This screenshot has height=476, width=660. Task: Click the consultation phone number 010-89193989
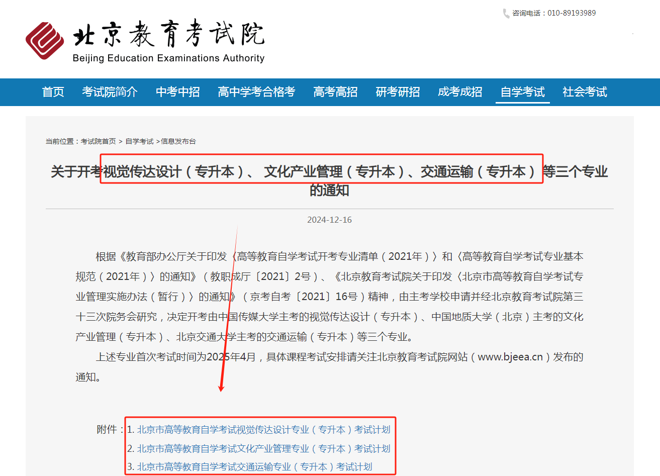(572, 13)
